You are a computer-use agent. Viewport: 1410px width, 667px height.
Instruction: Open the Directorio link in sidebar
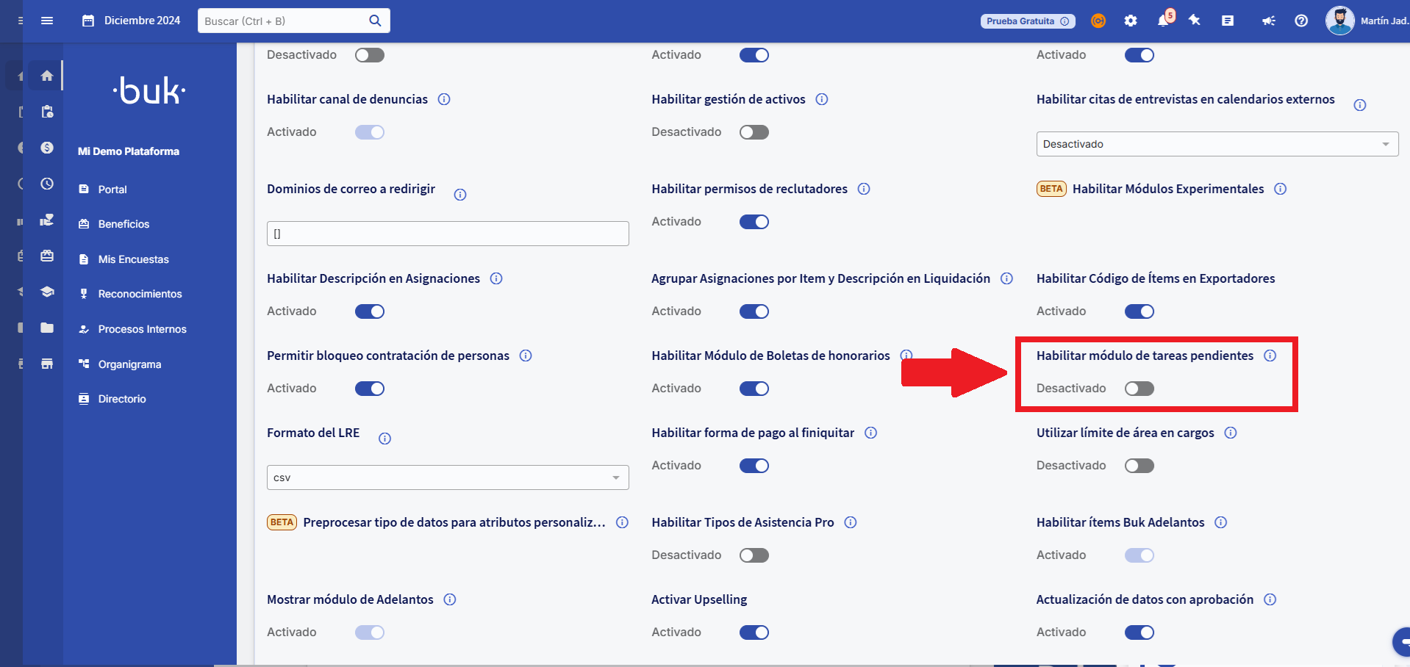click(122, 398)
